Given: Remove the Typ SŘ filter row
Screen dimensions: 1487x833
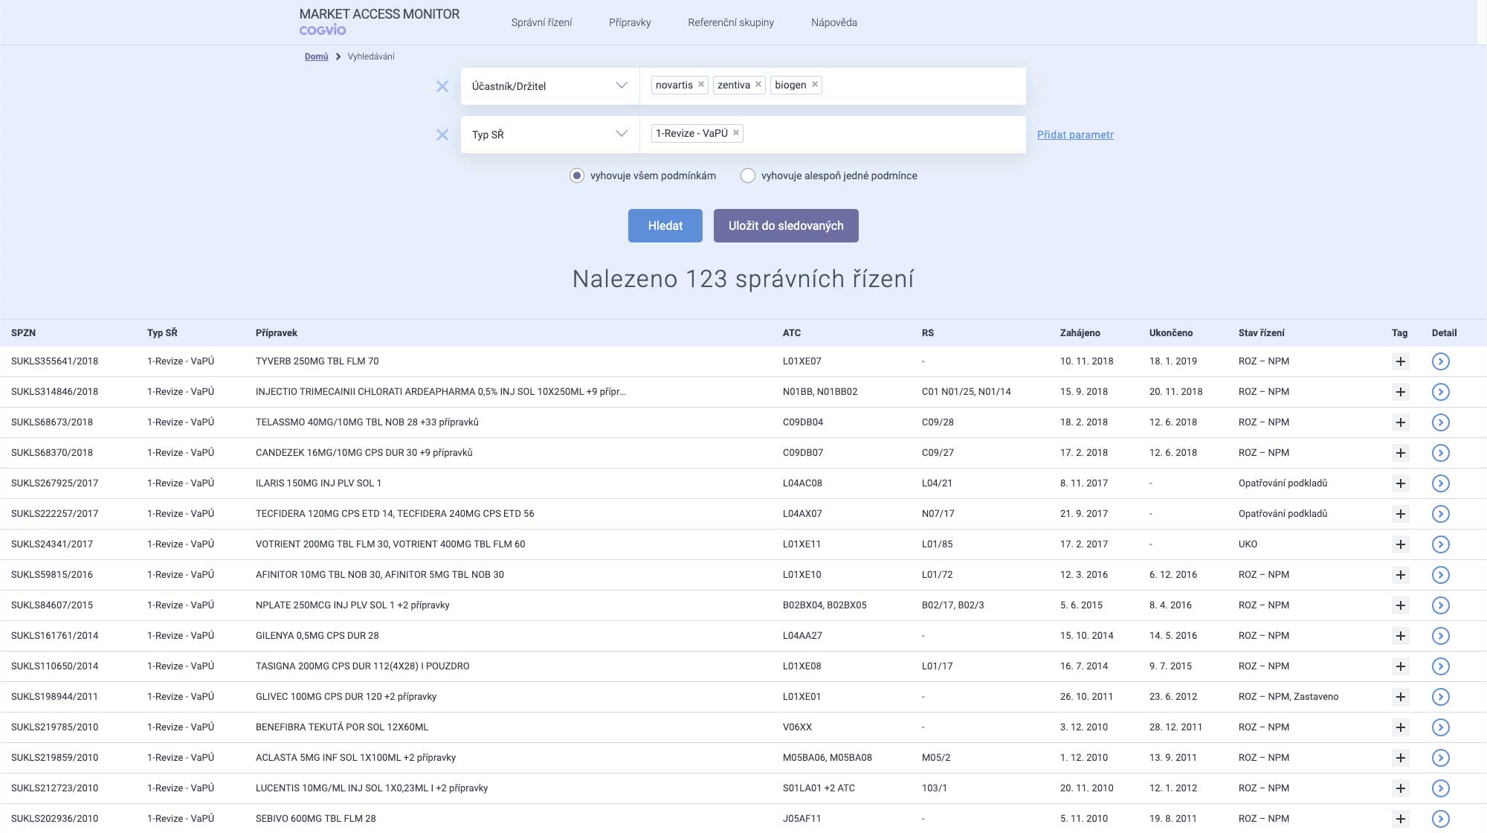Looking at the screenshot, I should coord(442,135).
